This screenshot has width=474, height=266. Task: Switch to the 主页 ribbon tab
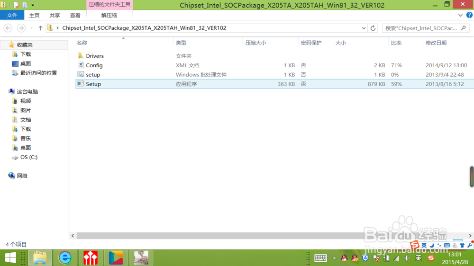(x=34, y=16)
